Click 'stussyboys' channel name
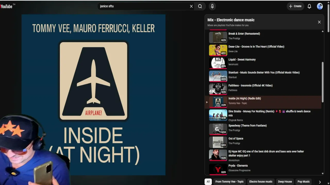This screenshot has height=185, width=330. tap(234, 160)
